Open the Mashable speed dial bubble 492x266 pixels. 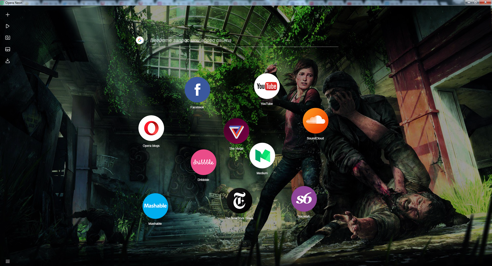point(155,206)
